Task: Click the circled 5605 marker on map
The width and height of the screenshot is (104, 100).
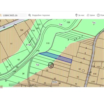Action: pyautogui.click(x=51, y=65)
